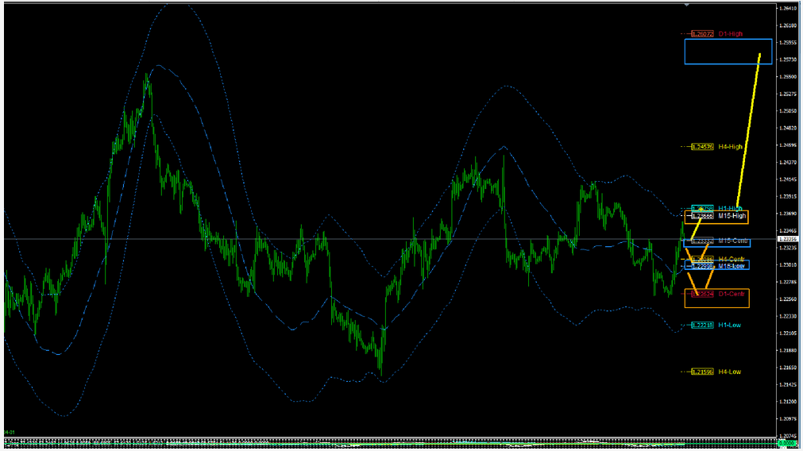Select the H4-Centr yellow price tag
The image size is (803, 451).
pos(703,259)
